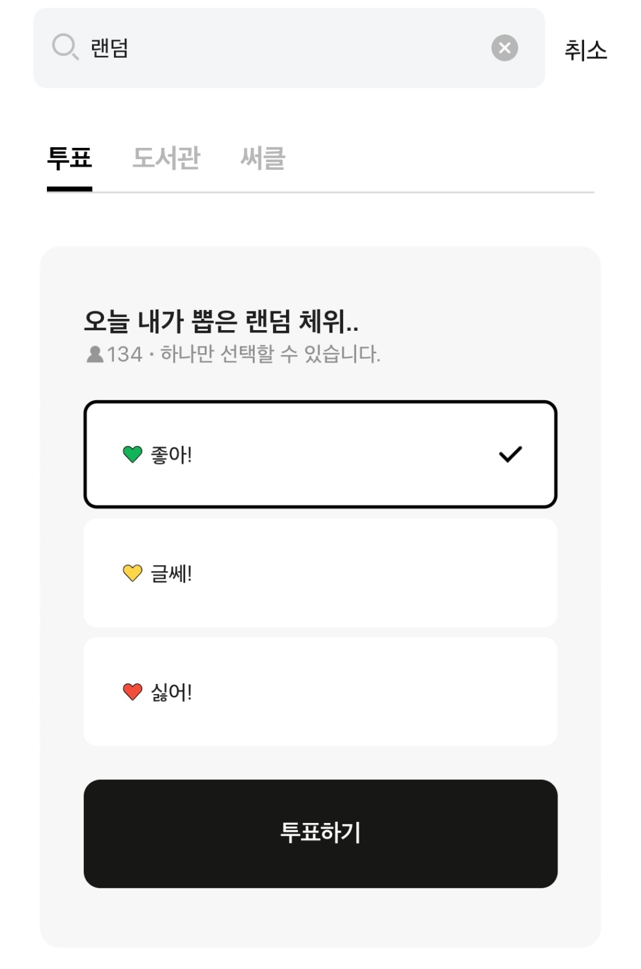
Task: Submit vote with the 투표하기 button
Action: point(320,833)
